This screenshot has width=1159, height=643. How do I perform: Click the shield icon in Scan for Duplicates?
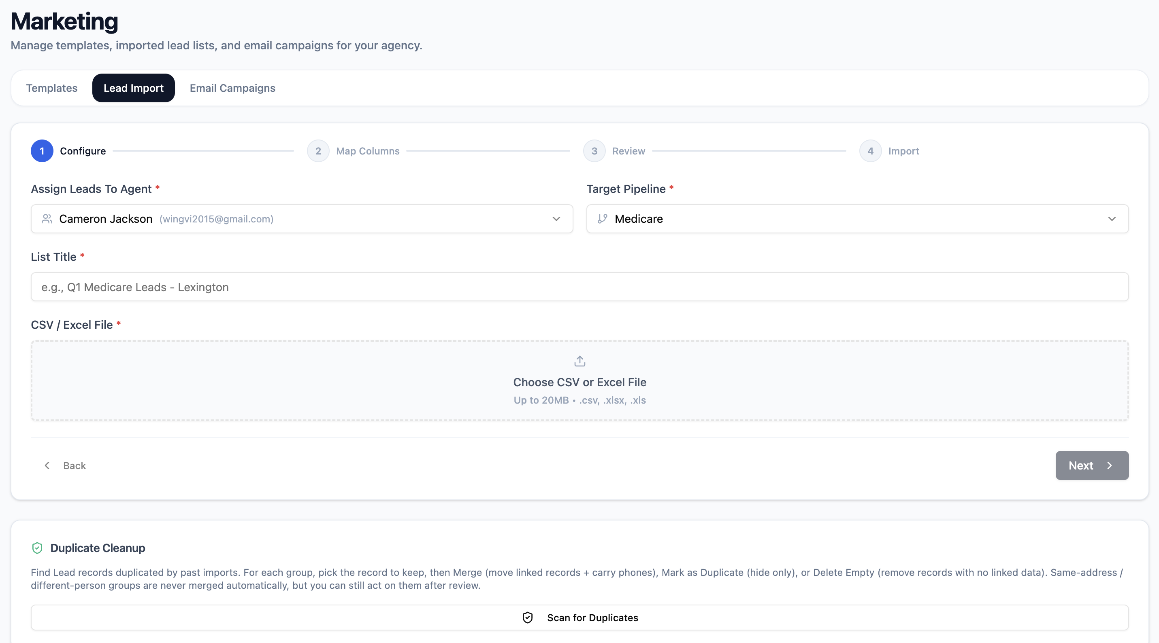528,618
